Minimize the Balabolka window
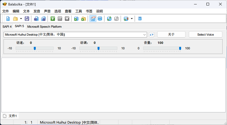 point(195,4)
